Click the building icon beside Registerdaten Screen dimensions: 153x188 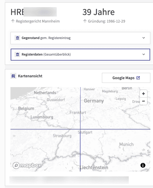click(x=18, y=54)
